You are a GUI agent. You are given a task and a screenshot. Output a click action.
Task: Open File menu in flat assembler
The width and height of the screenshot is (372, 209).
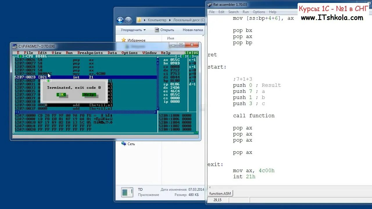tap(212, 12)
